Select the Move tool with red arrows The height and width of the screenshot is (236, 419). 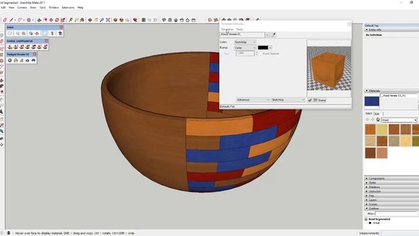click(x=51, y=20)
